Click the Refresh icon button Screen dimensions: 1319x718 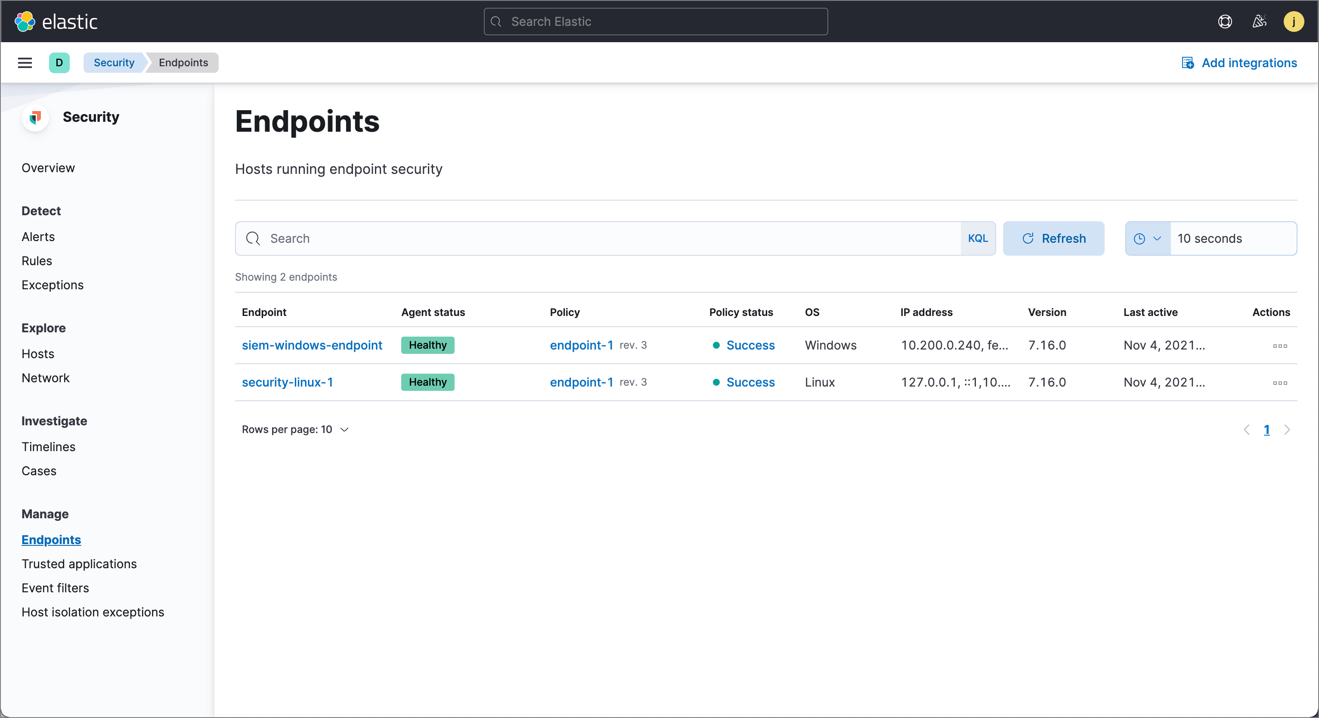tap(1028, 238)
